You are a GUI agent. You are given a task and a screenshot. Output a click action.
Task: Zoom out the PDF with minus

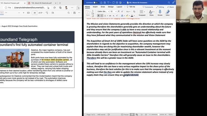point(19,13)
